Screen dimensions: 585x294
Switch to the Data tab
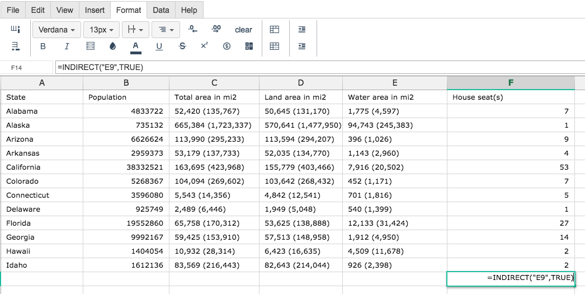161,10
